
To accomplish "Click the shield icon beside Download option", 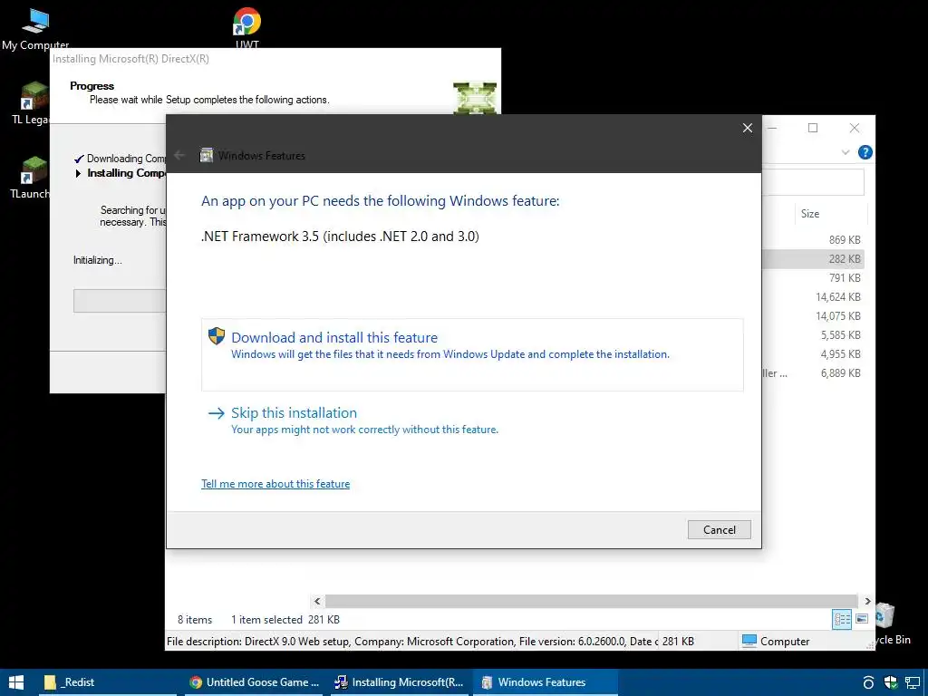I will tap(217, 336).
